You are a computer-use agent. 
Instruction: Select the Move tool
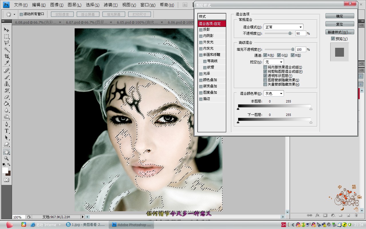[x=6, y=29]
